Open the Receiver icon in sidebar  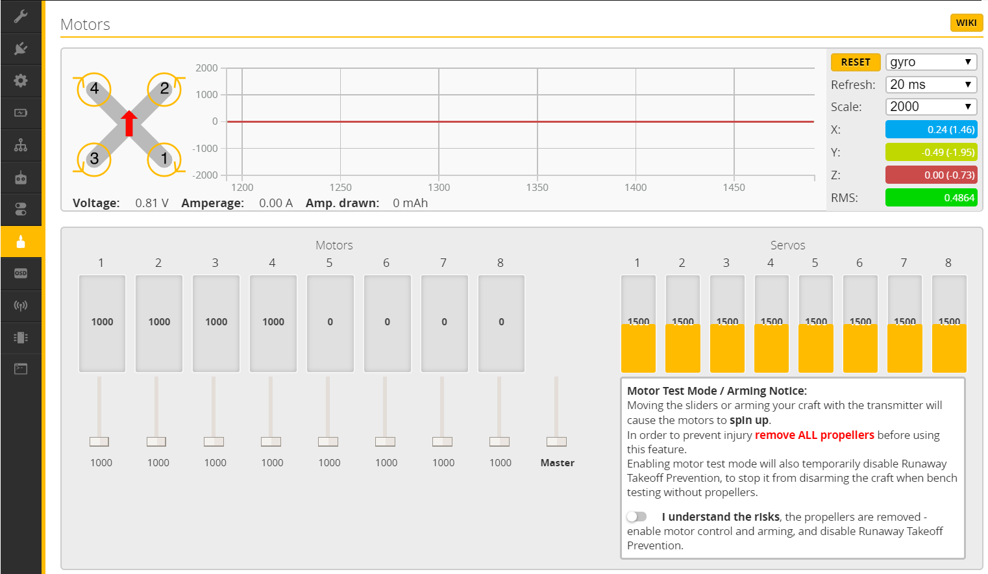point(21,177)
